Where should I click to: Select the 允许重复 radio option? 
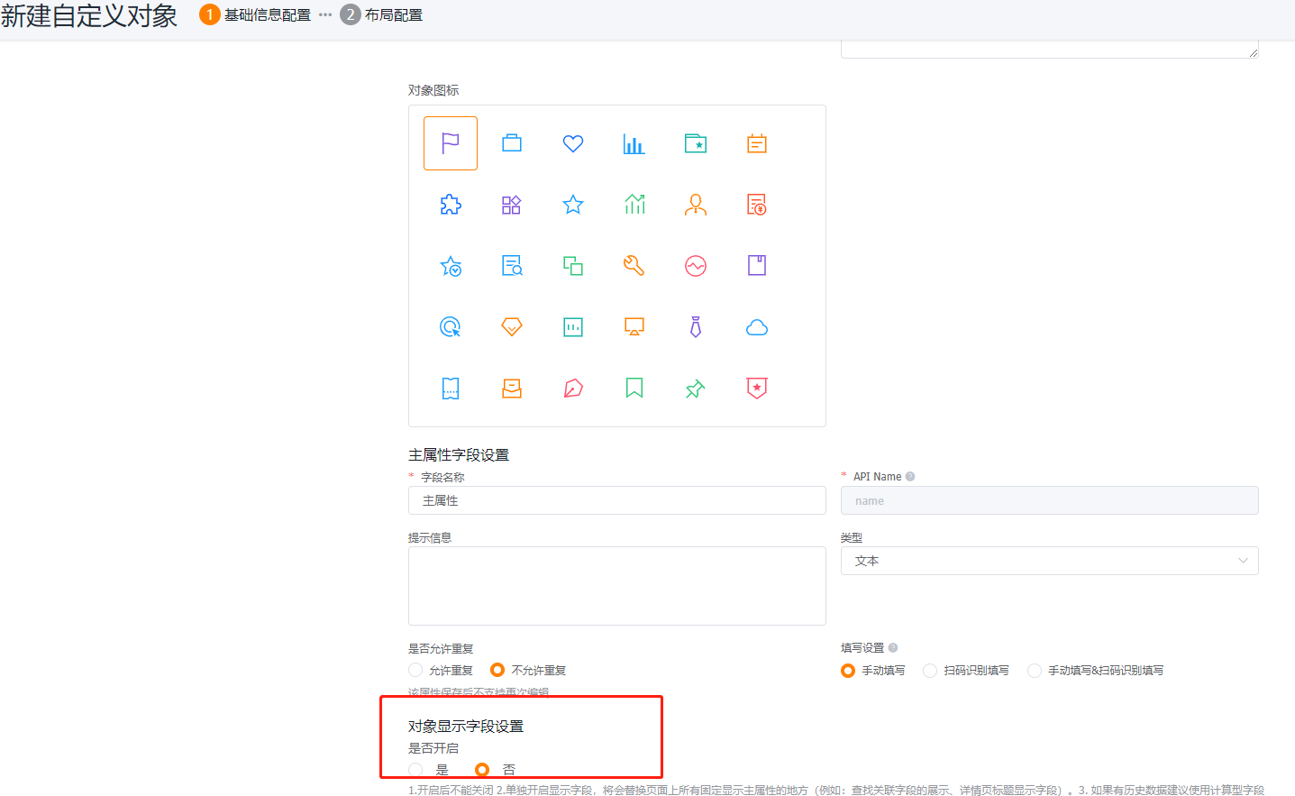click(x=415, y=670)
